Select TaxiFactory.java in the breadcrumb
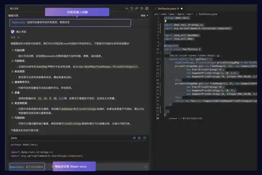 pos(208,14)
